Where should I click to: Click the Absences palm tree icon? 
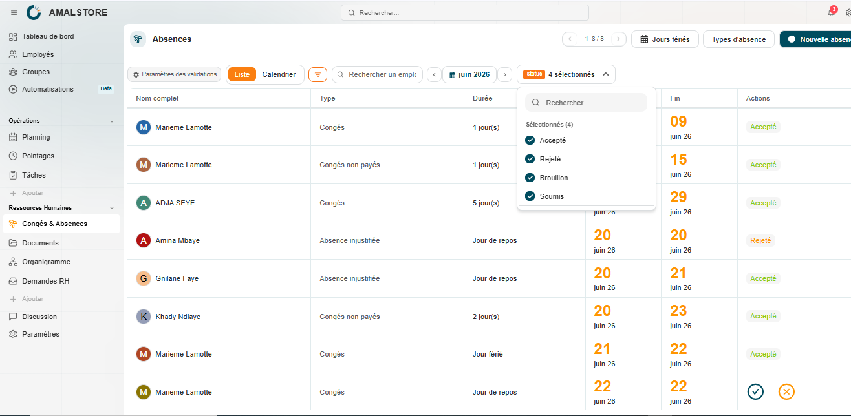tap(138, 39)
